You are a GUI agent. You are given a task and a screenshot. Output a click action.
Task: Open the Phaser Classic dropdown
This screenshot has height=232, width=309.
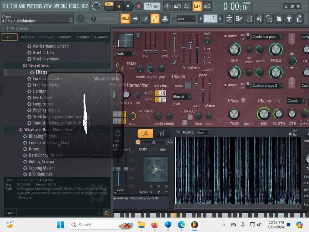(296, 101)
